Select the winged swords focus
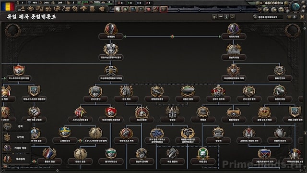Screen dimensions: 307x173 (x=172, y=115)
